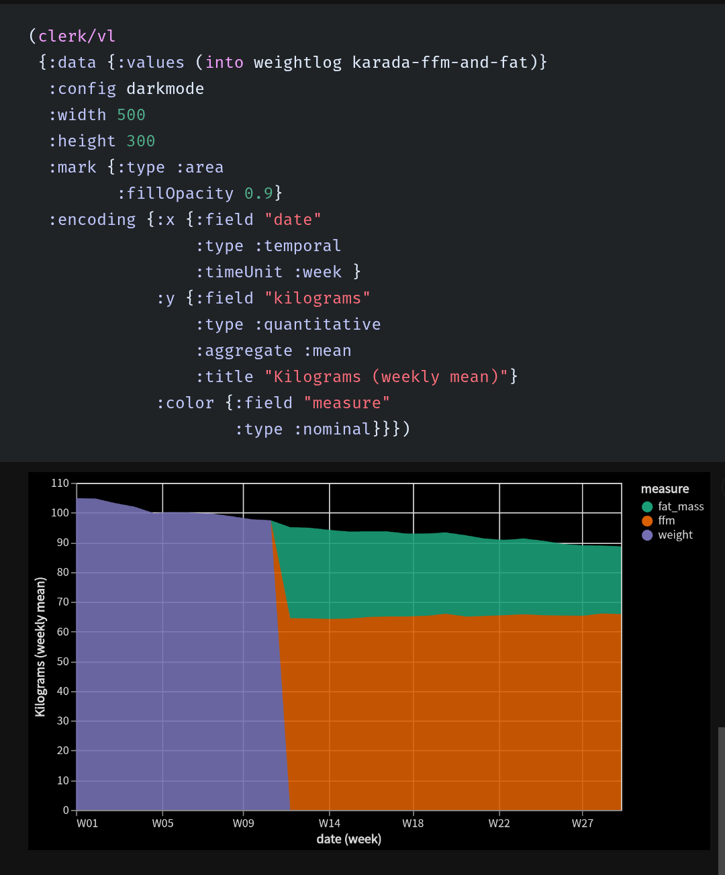
Task: Click the width value 500 in code
Action: point(131,115)
